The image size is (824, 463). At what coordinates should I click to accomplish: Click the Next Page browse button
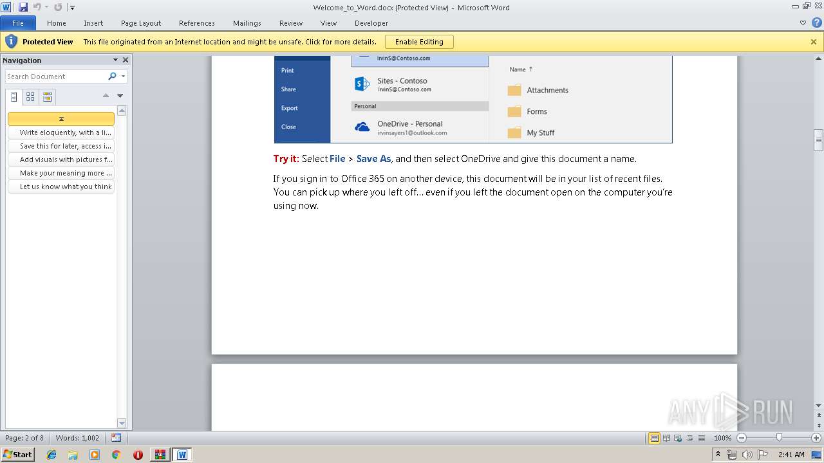pyautogui.click(x=819, y=426)
